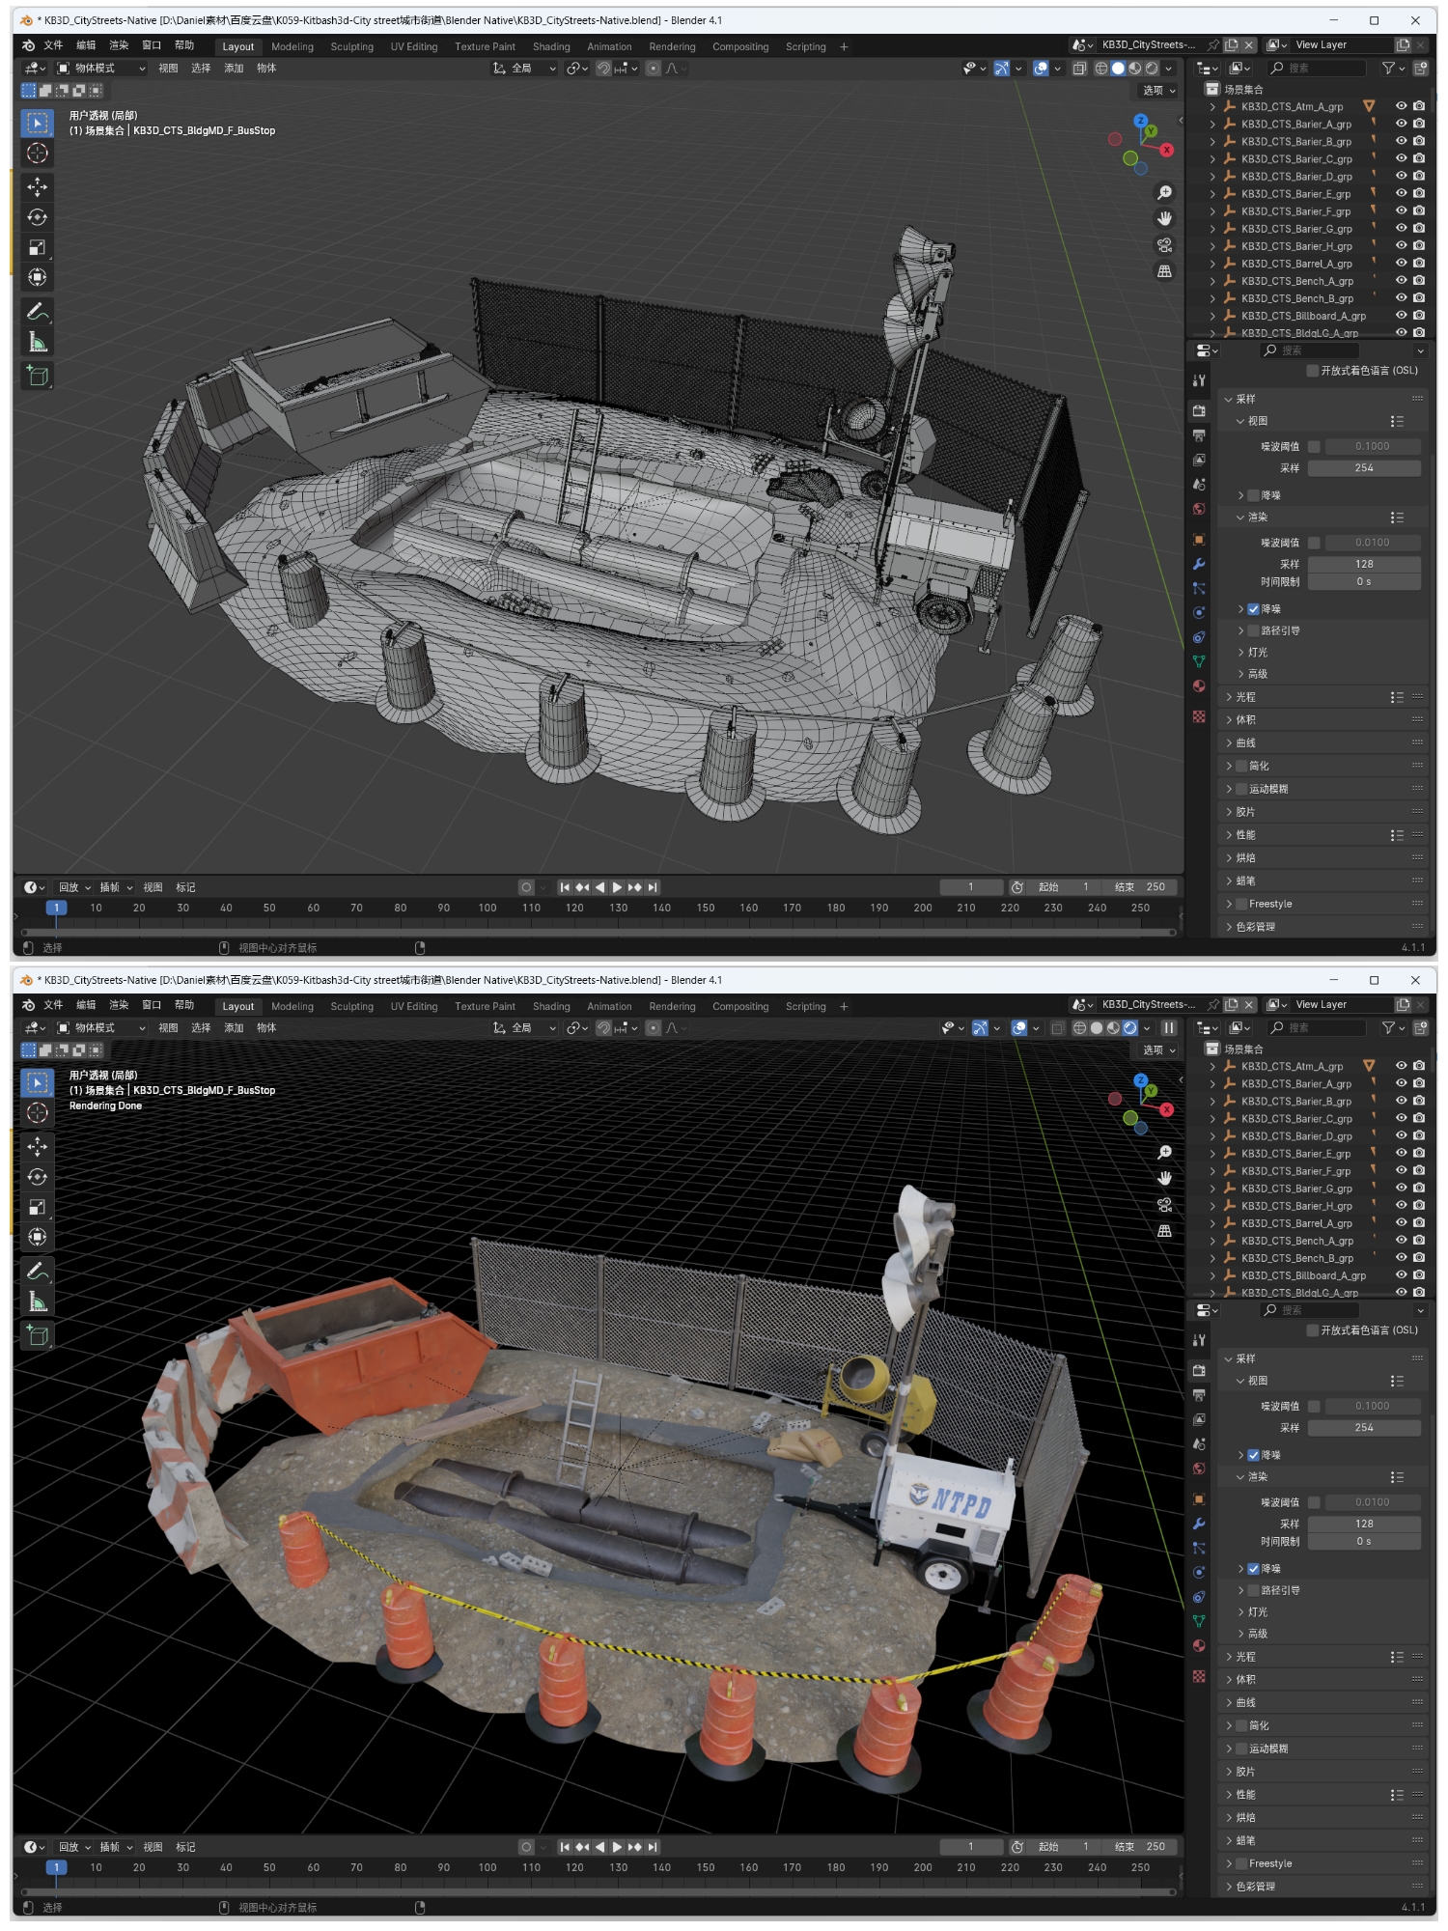The width and height of the screenshot is (1448, 1931).
Task: Jump to end frame in bottom timeline
Action: point(653,1847)
